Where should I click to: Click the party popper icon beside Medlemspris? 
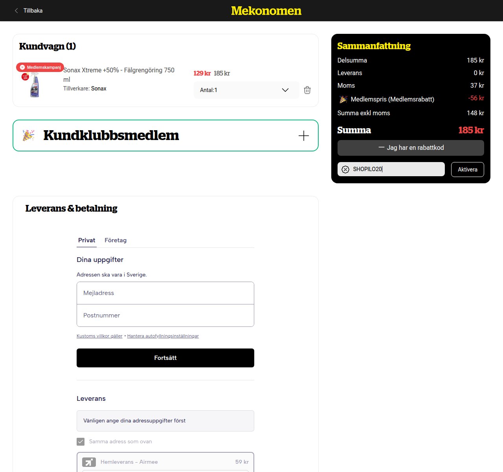[x=343, y=99]
